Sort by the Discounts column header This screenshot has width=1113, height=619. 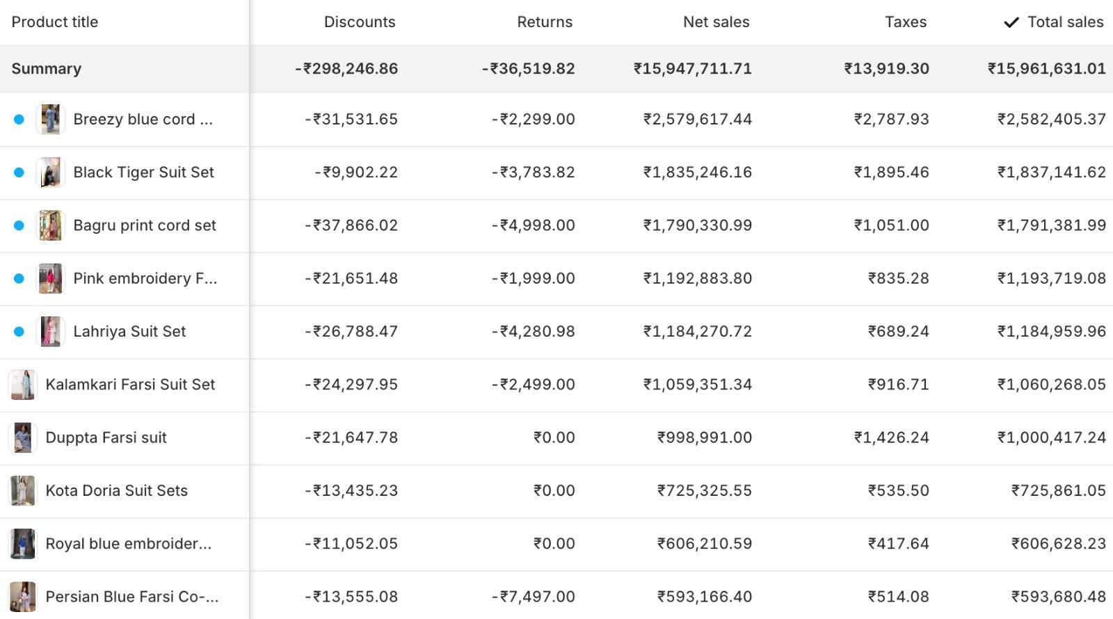click(x=359, y=22)
